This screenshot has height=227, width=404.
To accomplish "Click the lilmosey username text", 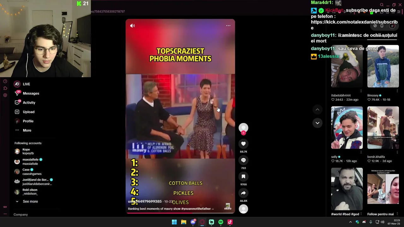I will (373, 95).
